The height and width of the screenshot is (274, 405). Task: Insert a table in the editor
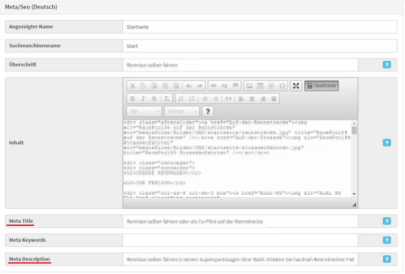[x=260, y=86]
